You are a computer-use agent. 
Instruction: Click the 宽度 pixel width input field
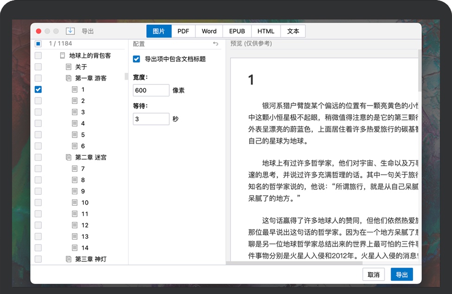(151, 90)
